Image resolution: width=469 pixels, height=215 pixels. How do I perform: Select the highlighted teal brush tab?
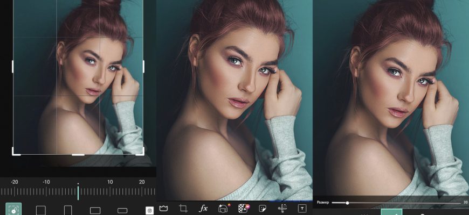391,212
